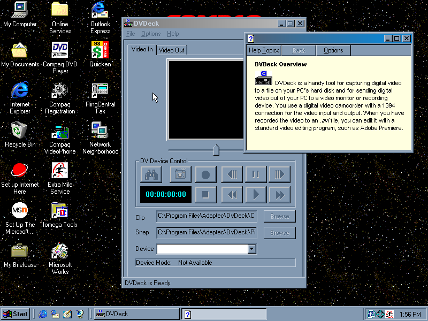Image resolution: width=428 pixels, height=321 pixels.
Task: Click the DVDeck title bar icon
Action: [128, 24]
